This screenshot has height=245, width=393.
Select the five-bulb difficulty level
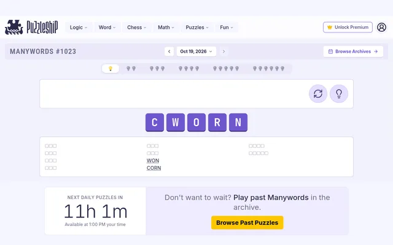(x=226, y=69)
